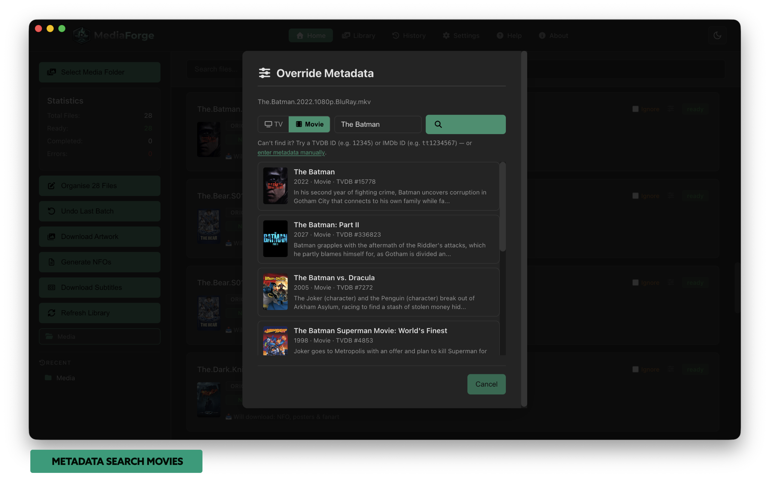Click the search magnifier button in Override Metadata
This screenshot has width=769, height=481.
click(x=466, y=124)
